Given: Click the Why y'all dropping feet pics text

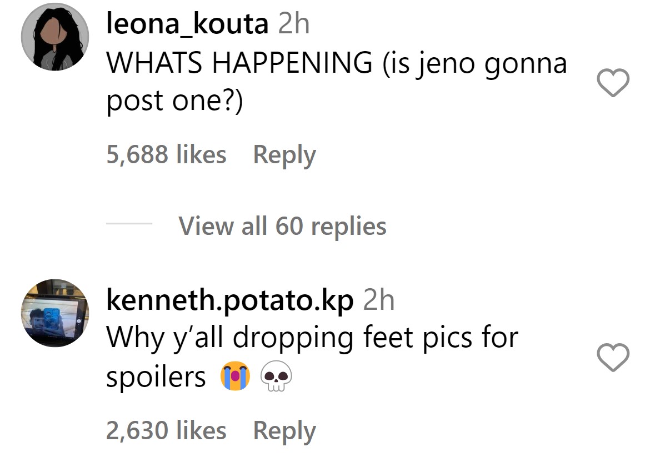Looking at the screenshot, I should click(x=311, y=337).
